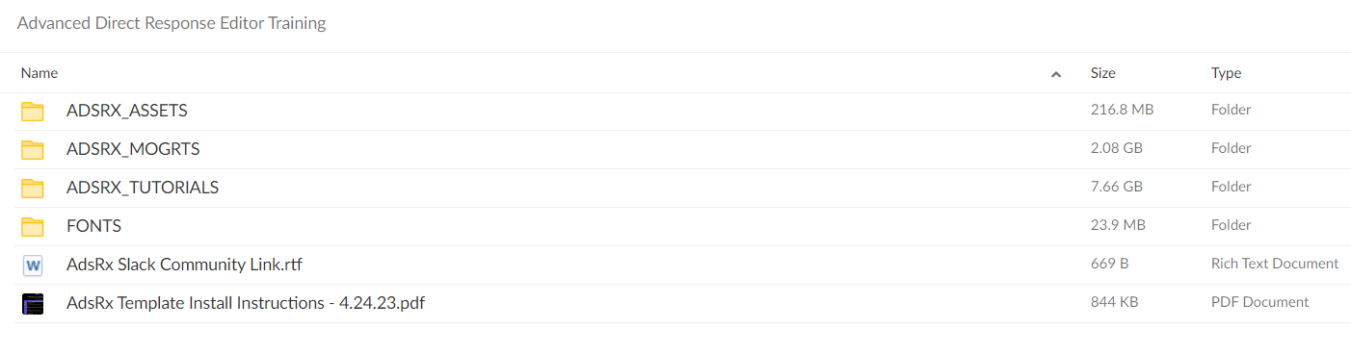Open the ADSRX_TUTORIALS folder name
Screen dimensions: 1351x354
(x=143, y=188)
